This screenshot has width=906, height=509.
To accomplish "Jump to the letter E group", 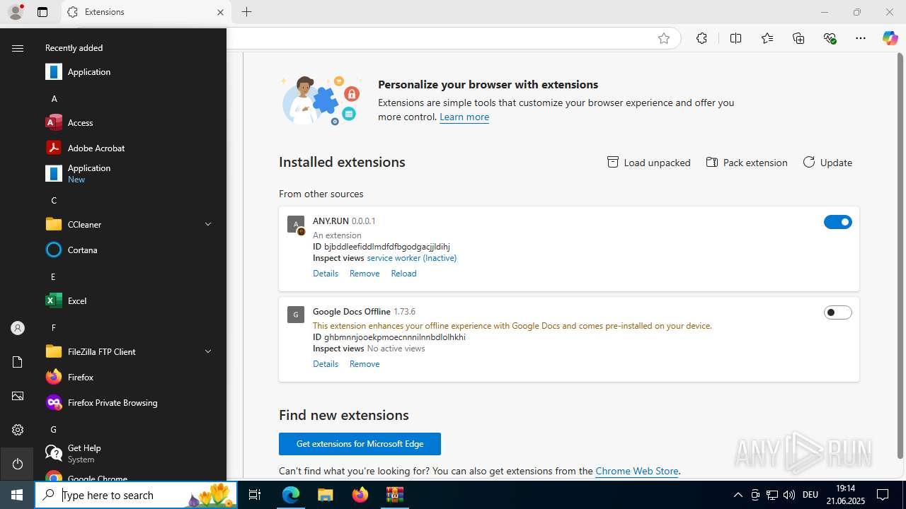I will coord(53,276).
